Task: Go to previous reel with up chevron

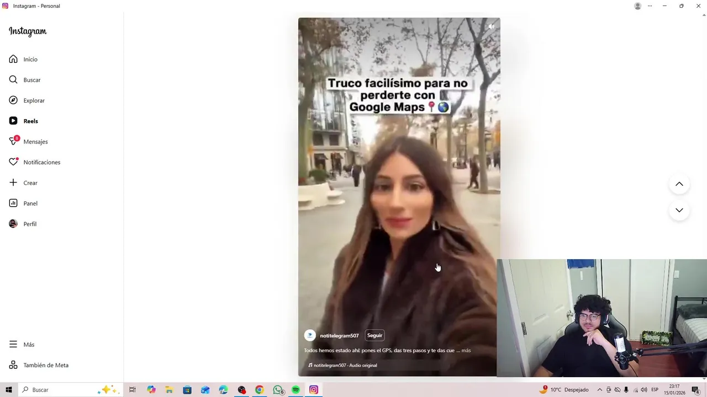Action: point(679,184)
